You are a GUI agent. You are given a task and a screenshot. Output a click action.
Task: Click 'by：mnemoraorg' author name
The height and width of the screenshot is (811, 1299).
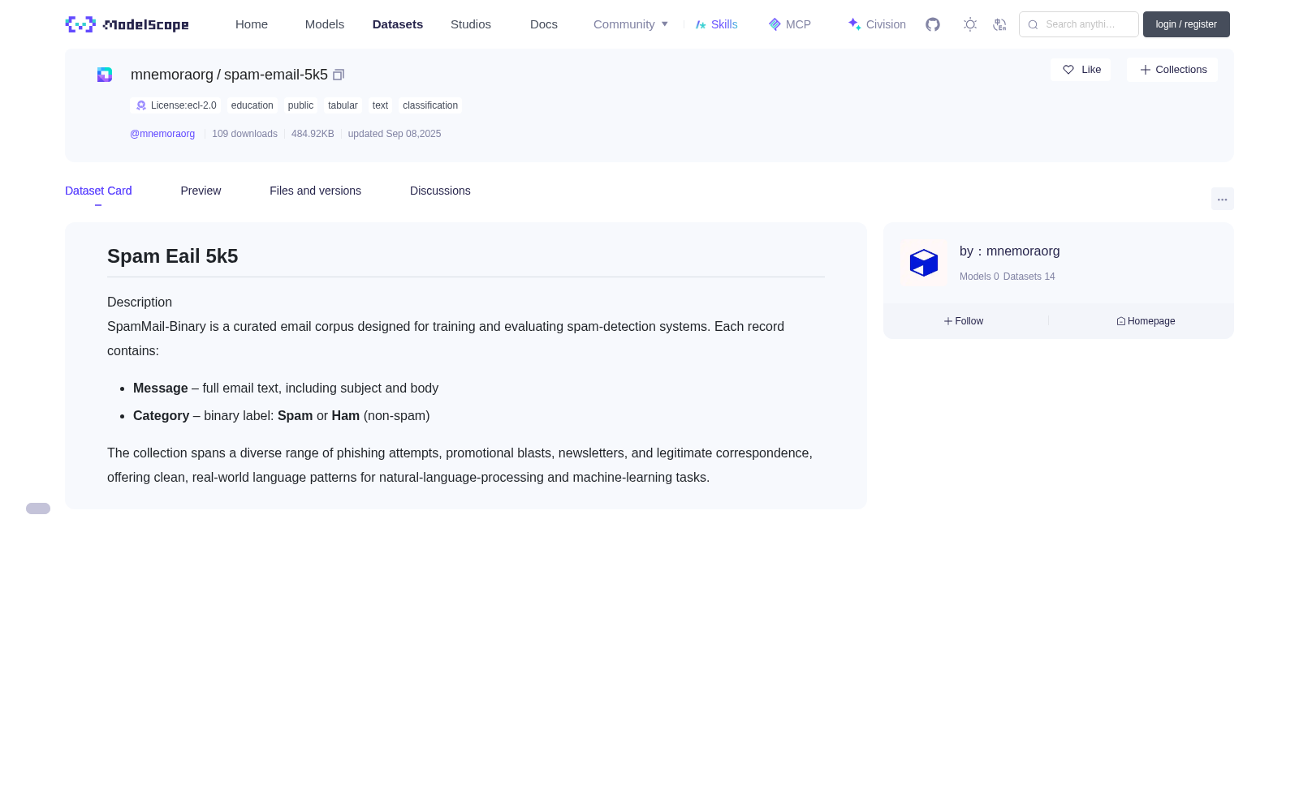pyautogui.click(x=1010, y=251)
